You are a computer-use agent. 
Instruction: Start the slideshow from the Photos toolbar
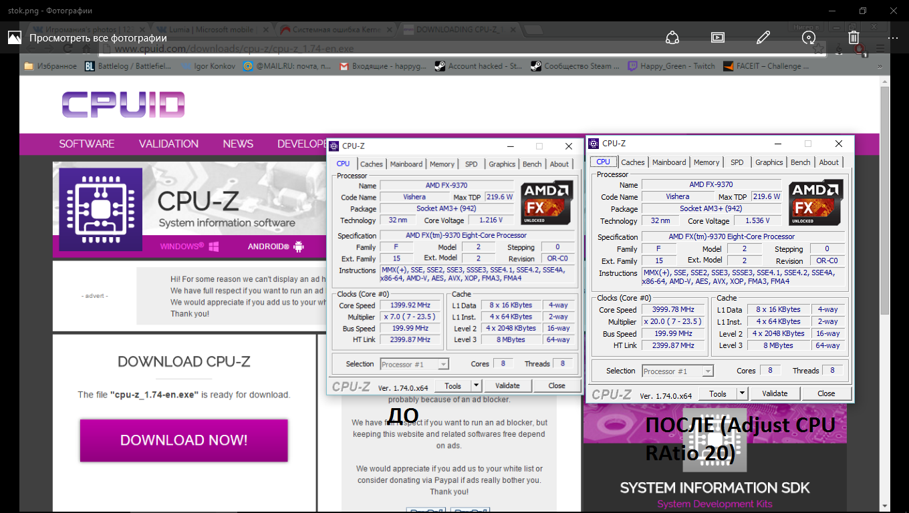718,37
